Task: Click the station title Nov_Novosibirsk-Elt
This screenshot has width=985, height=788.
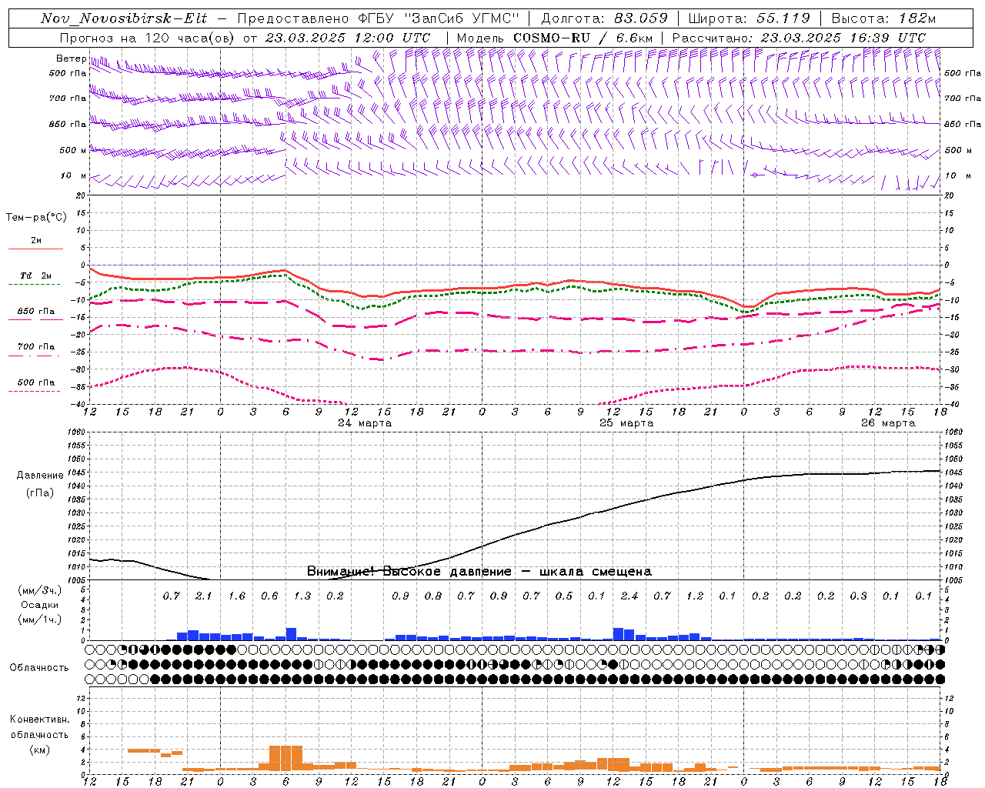Action: pos(124,18)
